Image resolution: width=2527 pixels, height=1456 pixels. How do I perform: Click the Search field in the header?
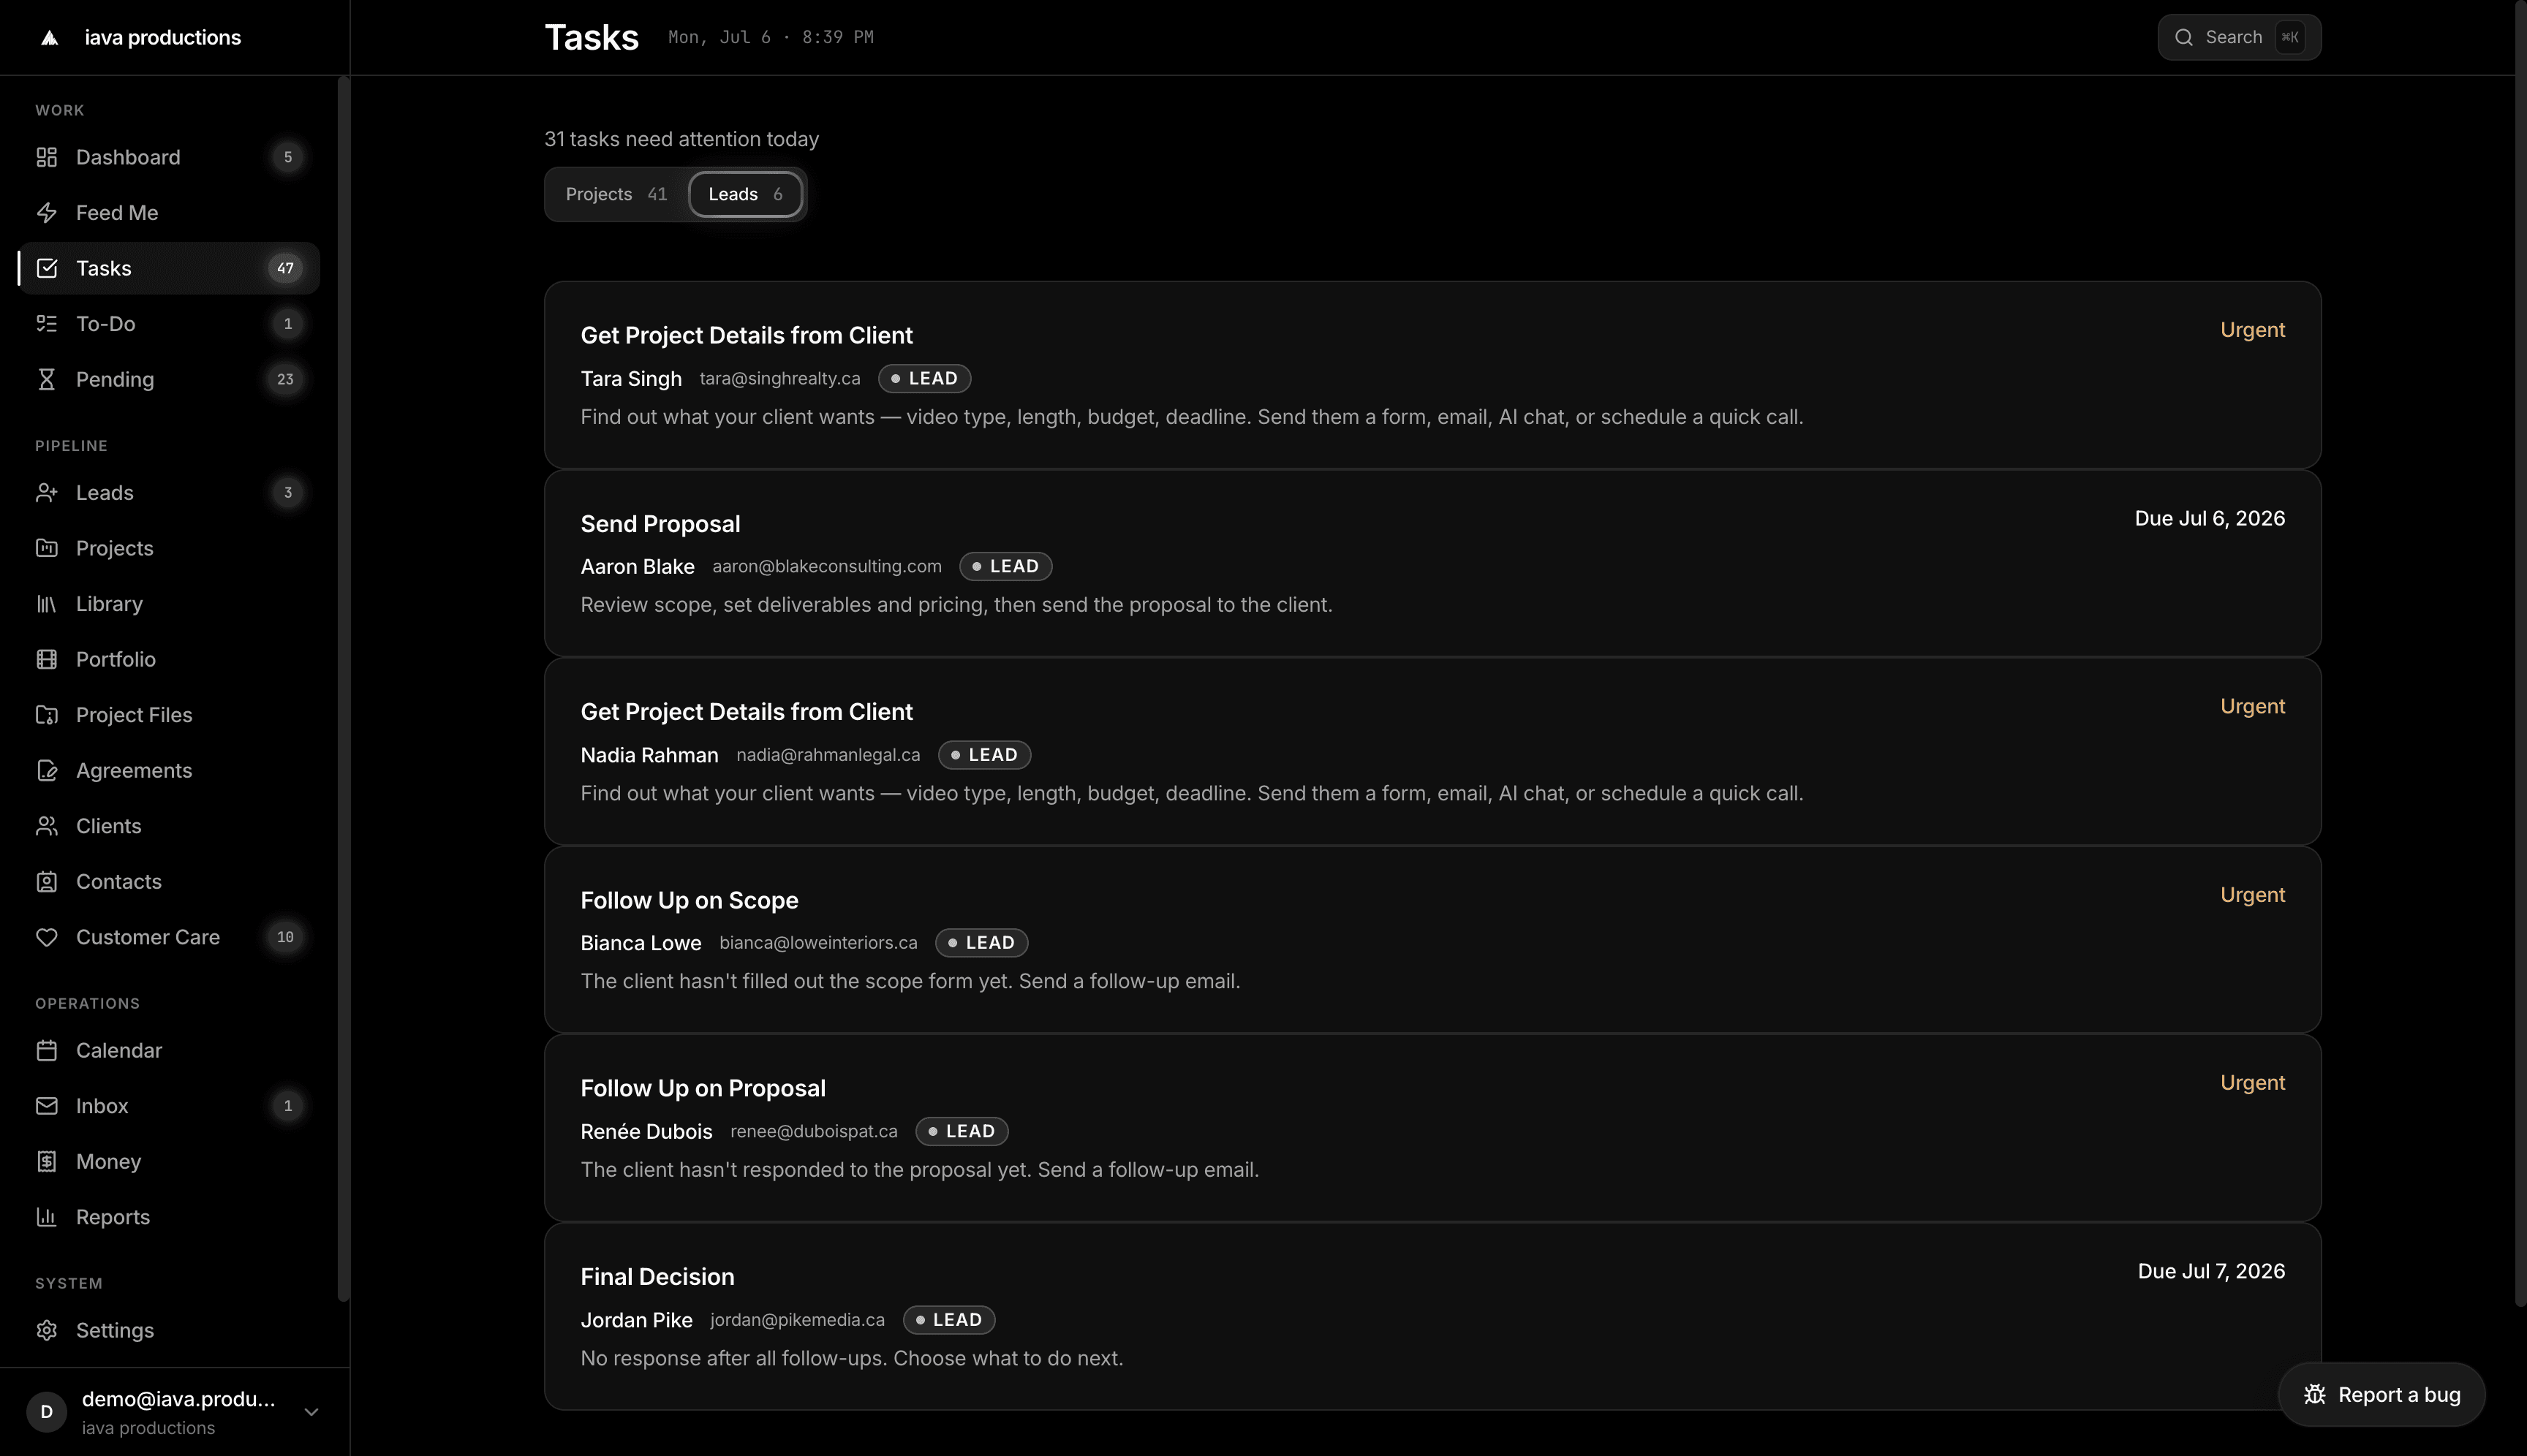pos(2238,37)
